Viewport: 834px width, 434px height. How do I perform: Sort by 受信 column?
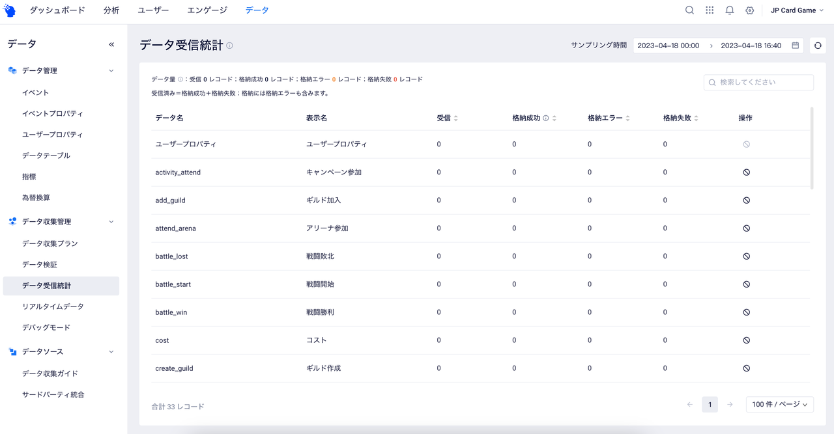[x=455, y=118]
